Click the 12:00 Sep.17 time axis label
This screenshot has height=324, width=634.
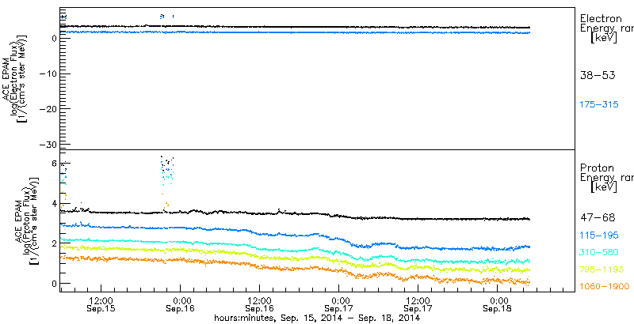[418, 305]
